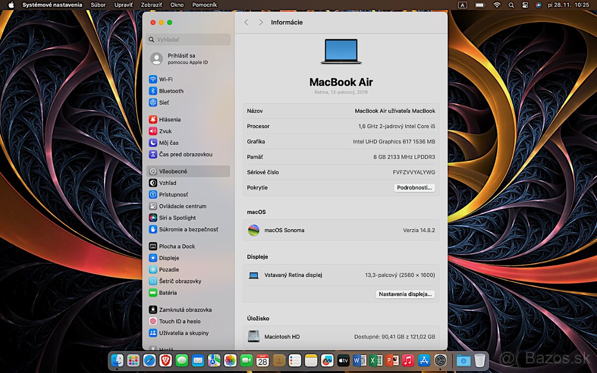
Task: Click the back chevron in the Informácie window
Action: 246,22
